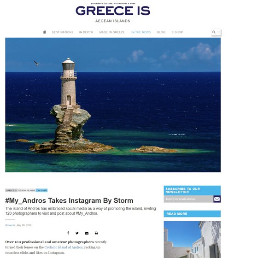
Task: Select the Discover category tag
Action: click(41, 190)
